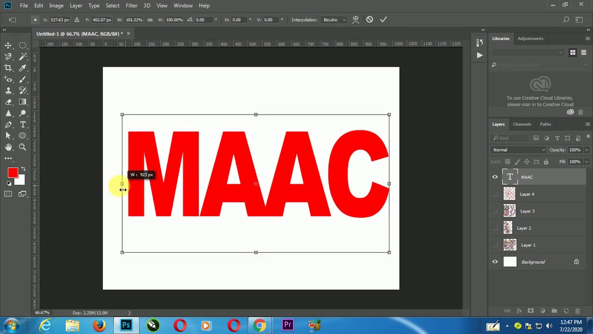Screen dimensions: 593x334
Task: Select the Clone Stamp tool
Action: [8, 90]
